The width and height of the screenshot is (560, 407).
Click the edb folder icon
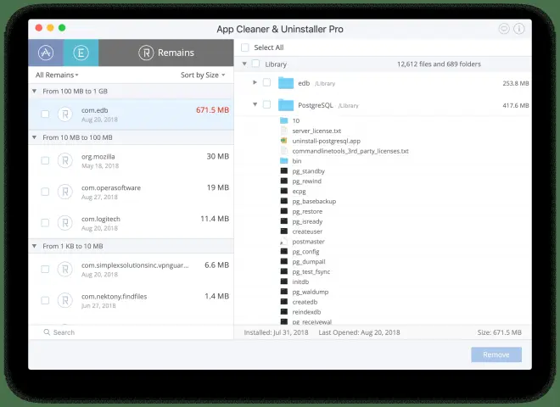tap(284, 83)
